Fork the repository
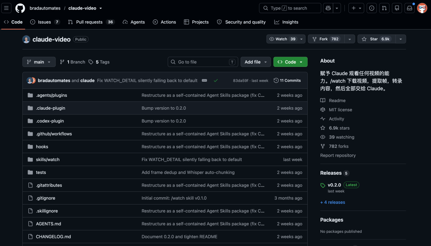Viewport: 431px width, 246px height. [x=326, y=39]
